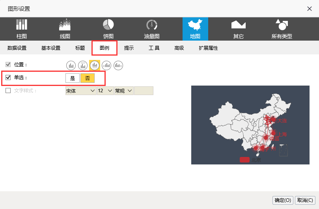
Task: Open the font size 12 dropdown
Action: 105,91
